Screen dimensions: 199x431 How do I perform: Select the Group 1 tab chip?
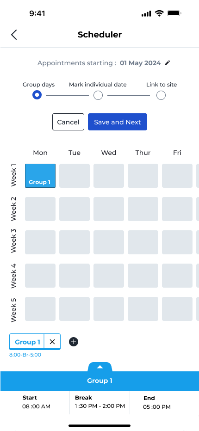click(x=27, y=342)
